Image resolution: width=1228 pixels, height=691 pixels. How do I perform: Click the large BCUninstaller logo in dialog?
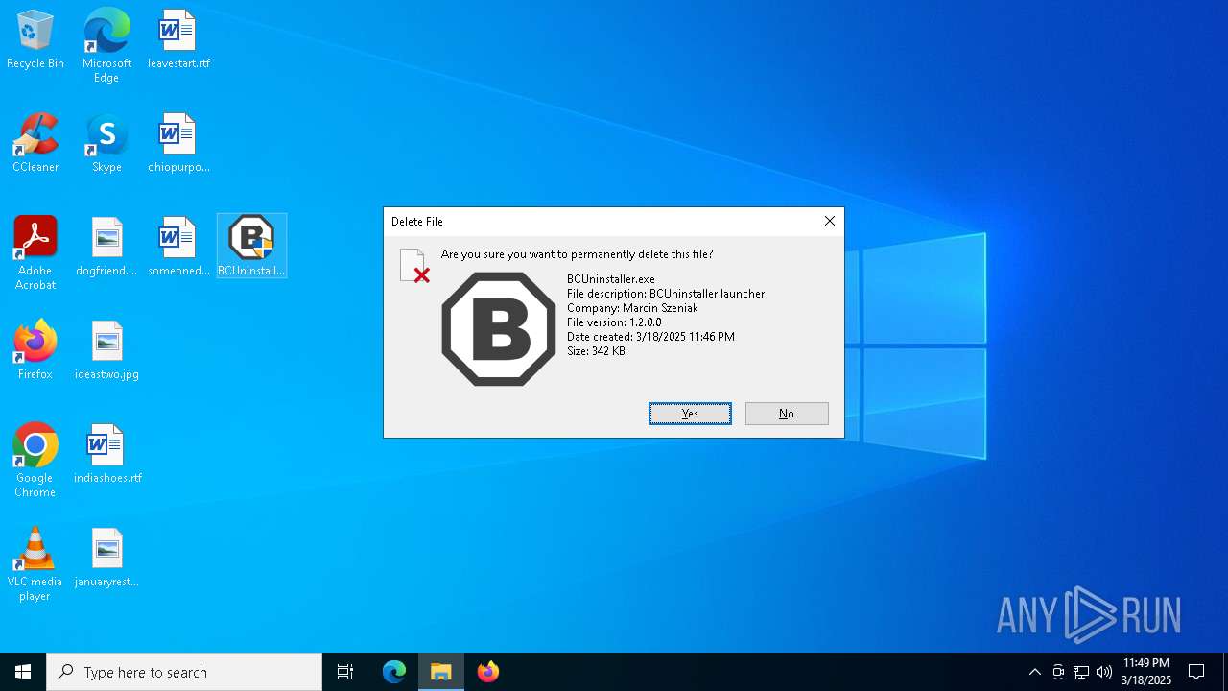pos(499,329)
